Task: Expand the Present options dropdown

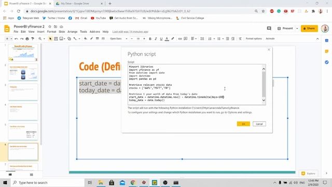Action: 297,29
